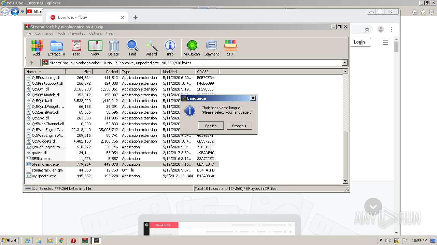
Task: Sort files by the Packed column header
Action: [106, 71]
